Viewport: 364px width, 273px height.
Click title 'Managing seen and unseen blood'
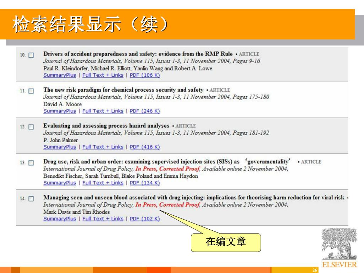194,198
